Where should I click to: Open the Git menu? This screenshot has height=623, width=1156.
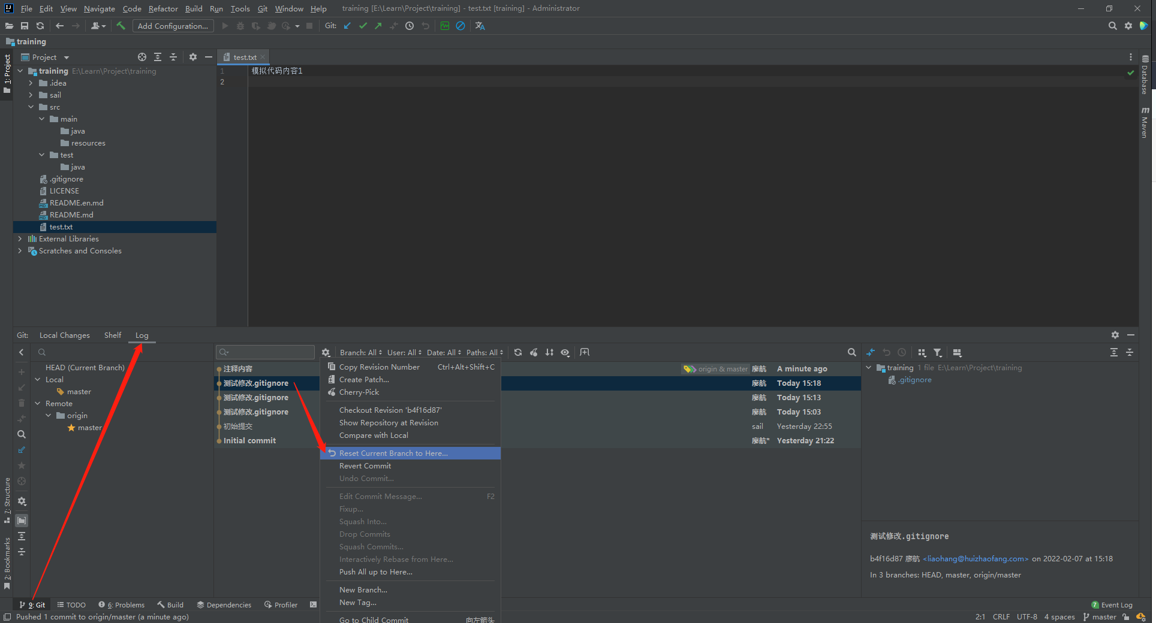263,8
